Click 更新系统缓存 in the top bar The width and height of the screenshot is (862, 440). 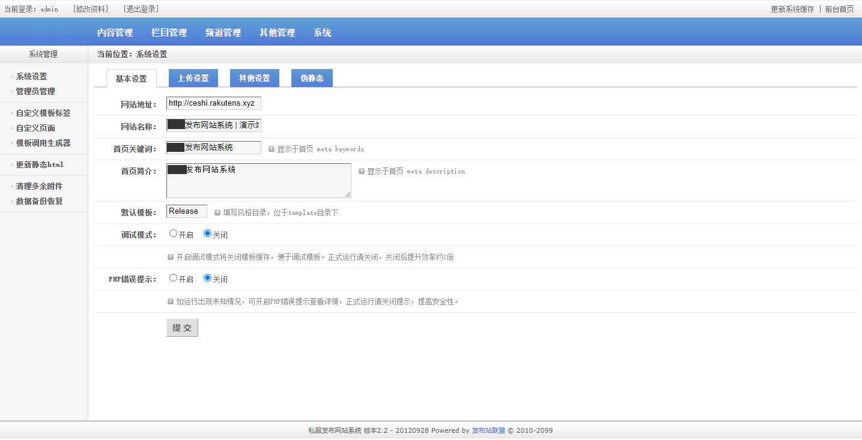point(792,9)
